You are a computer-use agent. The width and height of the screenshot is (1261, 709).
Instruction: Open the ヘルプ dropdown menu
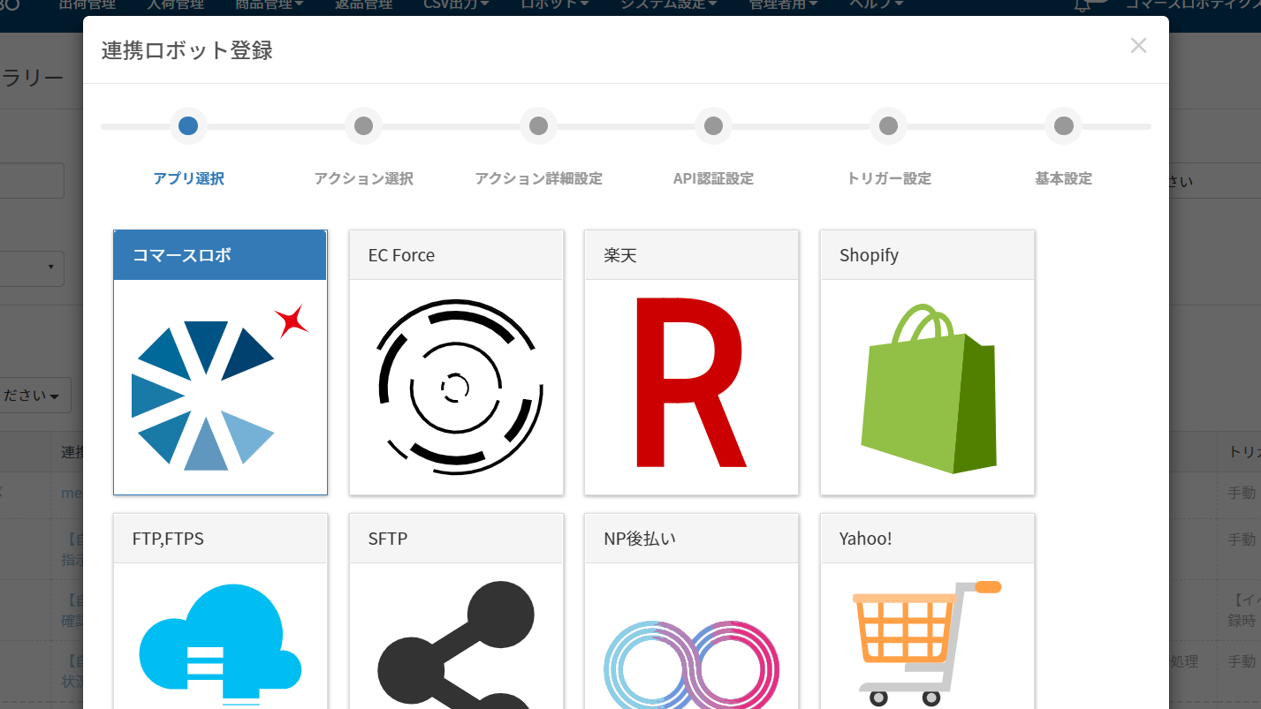click(x=876, y=4)
